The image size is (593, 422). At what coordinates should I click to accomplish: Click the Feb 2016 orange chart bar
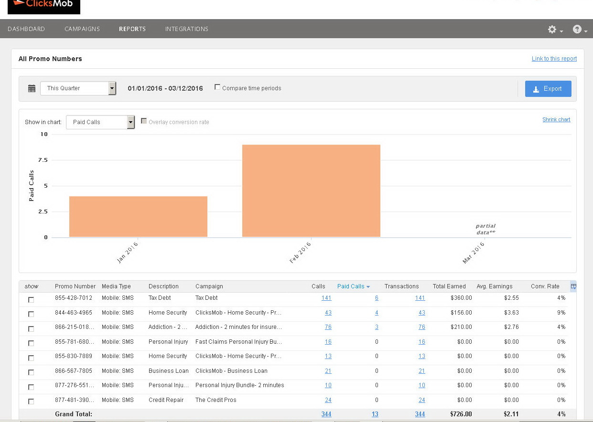[311, 191]
